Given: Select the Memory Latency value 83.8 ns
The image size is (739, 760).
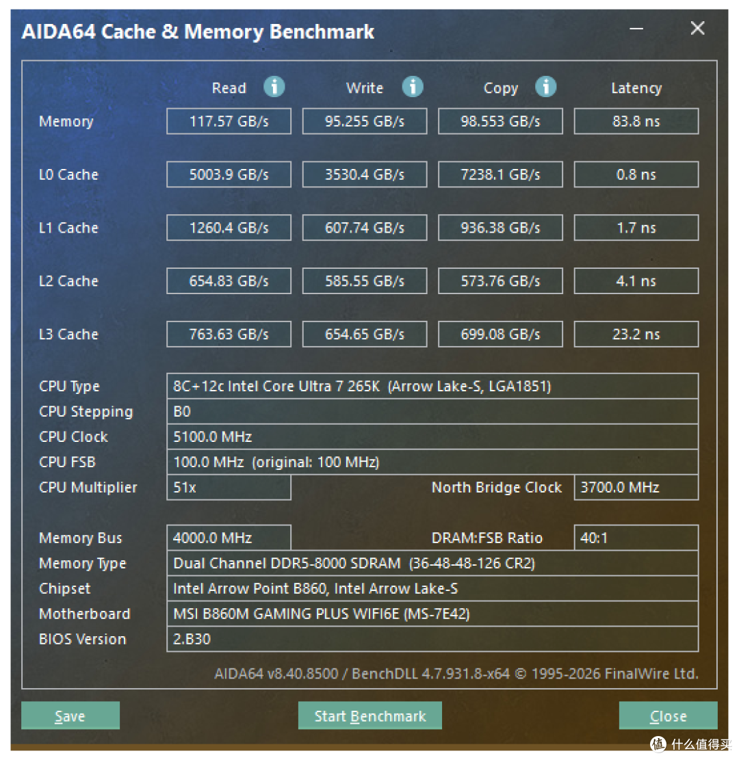Looking at the screenshot, I should pyautogui.click(x=636, y=121).
